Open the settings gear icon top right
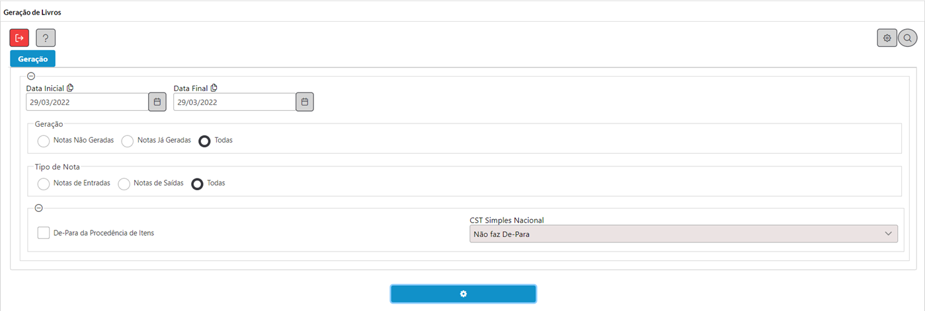This screenshot has width=925, height=311. tap(887, 38)
